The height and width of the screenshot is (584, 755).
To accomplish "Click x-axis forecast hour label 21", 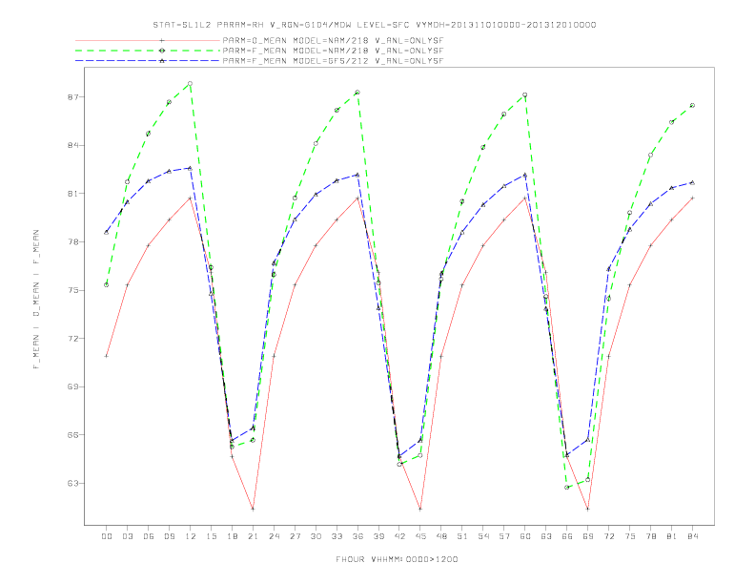I will (253, 536).
